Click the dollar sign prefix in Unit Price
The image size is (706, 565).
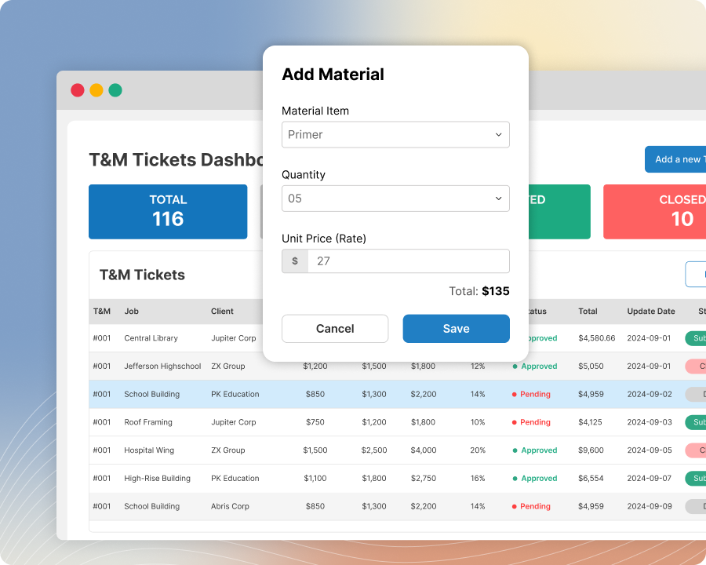coord(295,261)
